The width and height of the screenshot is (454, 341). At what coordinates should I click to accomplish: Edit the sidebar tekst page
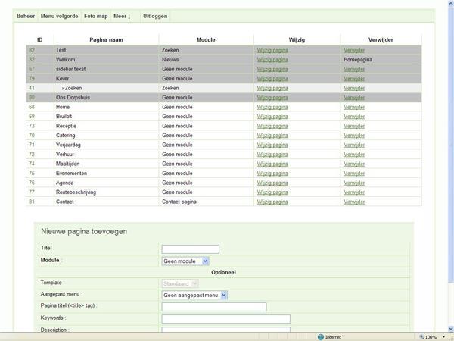pos(272,69)
